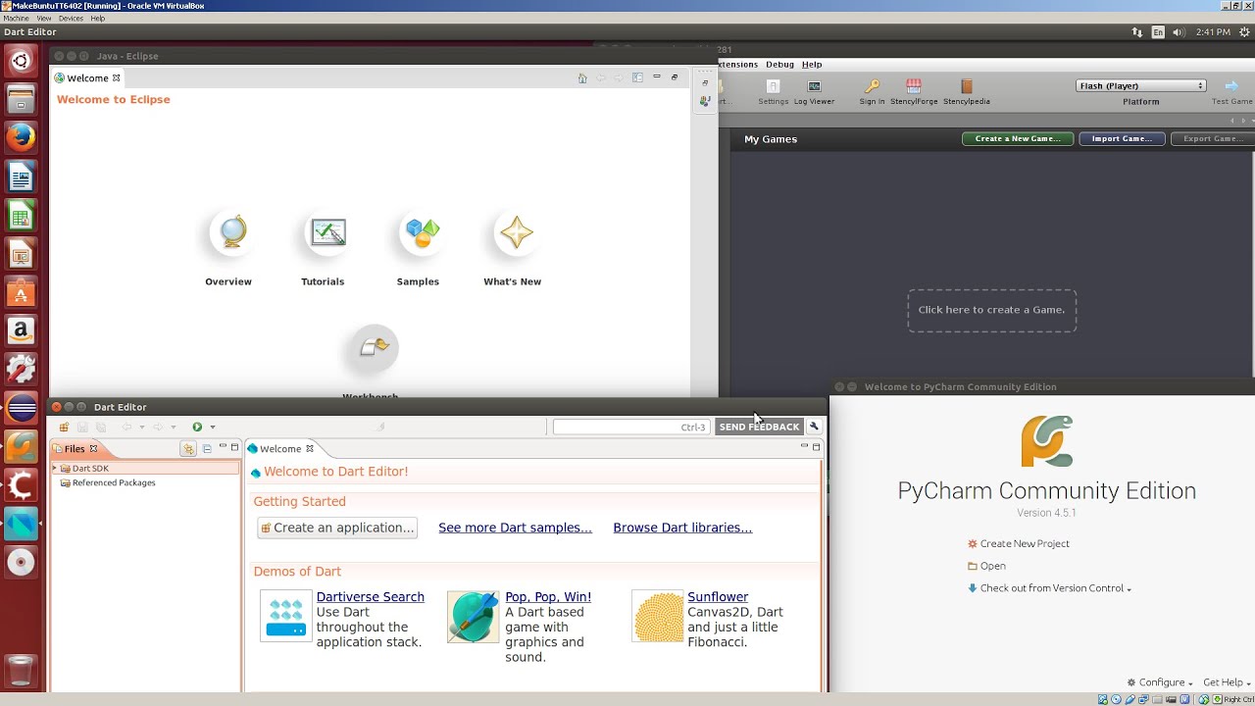Click Pop, Pop, Win! demo thumbnail

click(473, 616)
